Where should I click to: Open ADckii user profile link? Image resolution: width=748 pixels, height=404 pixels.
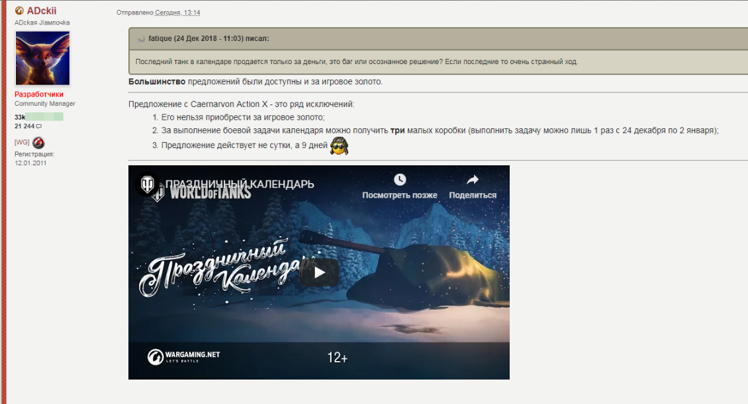point(42,11)
